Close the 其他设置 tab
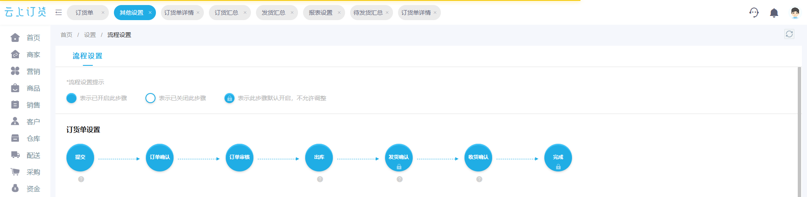The height and width of the screenshot is (197, 807). point(150,13)
